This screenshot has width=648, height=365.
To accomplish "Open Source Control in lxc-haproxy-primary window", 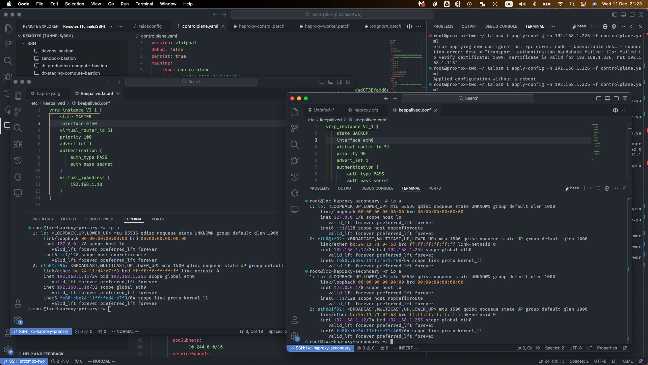I will (18, 112).
